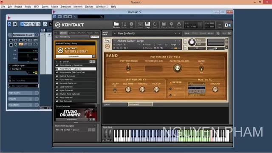Screen dimensions: 272x153
Task: Minimize Kontakt rack view icon
Action: coord(219,25)
